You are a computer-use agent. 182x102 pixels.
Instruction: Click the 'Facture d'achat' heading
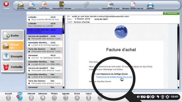pos(121,50)
